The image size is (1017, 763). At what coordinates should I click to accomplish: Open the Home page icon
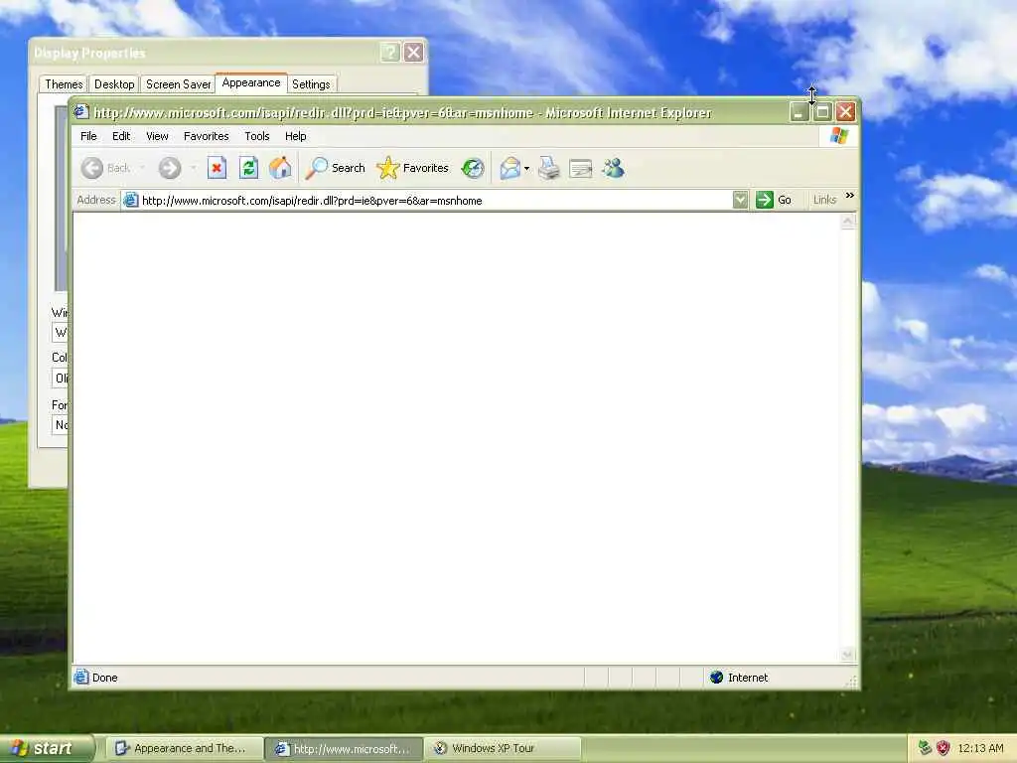coord(280,168)
